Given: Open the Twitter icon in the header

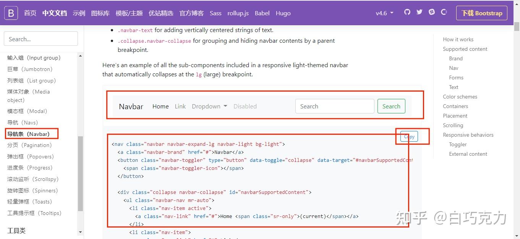Looking at the screenshot, I should 419,12.
